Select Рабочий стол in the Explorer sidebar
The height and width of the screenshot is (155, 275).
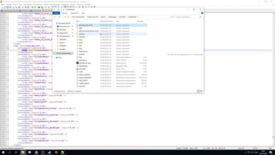(x=64, y=26)
